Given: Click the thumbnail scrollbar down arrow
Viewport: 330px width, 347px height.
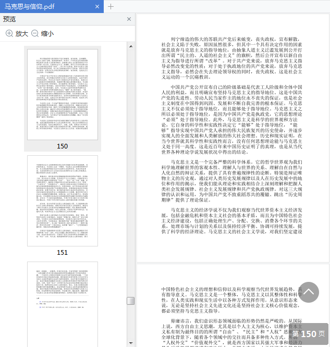Looking at the screenshot, I should tap(131, 343).
